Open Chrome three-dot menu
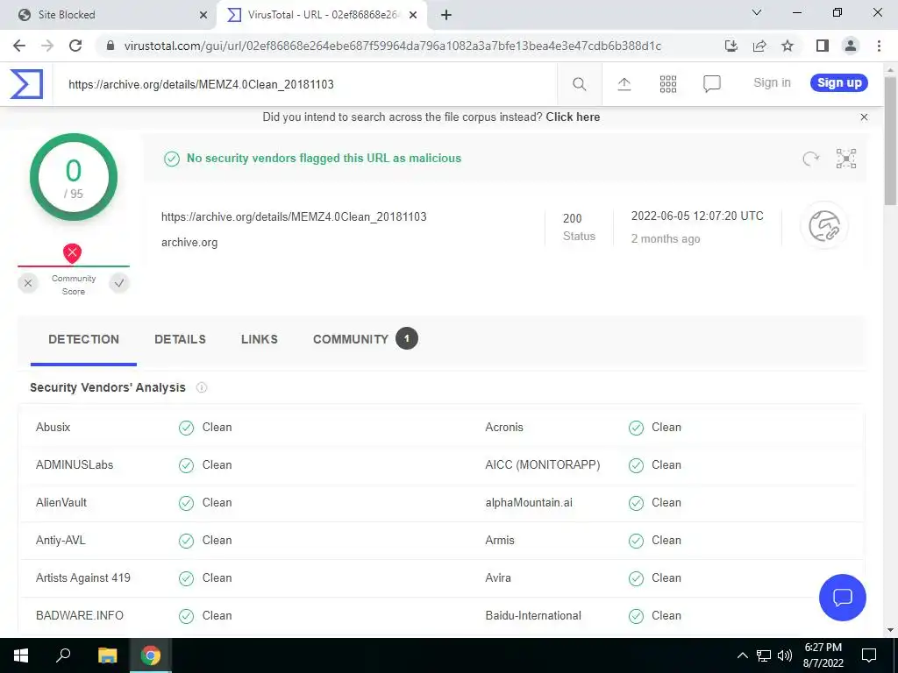Viewport: 898px width, 673px height. coord(879,46)
